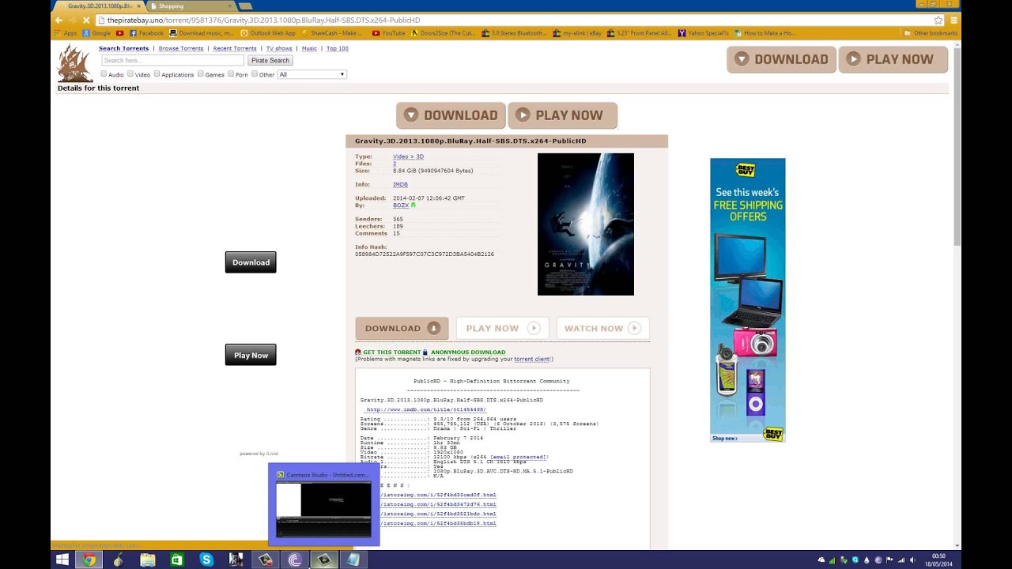Click GET THIS TORRENT link
Viewport: 1012px width, 569px height.
(392, 352)
